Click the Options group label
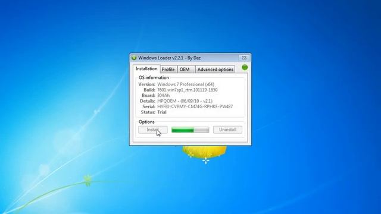 (146, 122)
